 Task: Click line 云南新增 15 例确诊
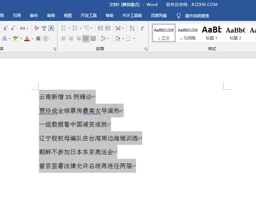[65, 97]
